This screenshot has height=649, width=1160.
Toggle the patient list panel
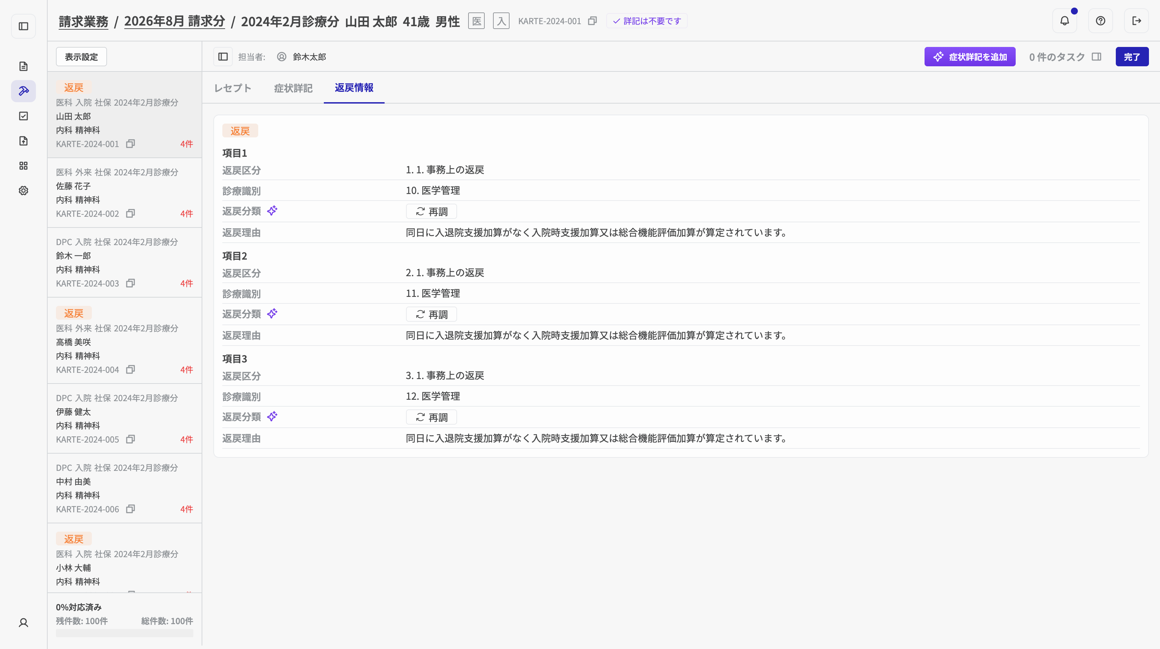click(x=223, y=57)
